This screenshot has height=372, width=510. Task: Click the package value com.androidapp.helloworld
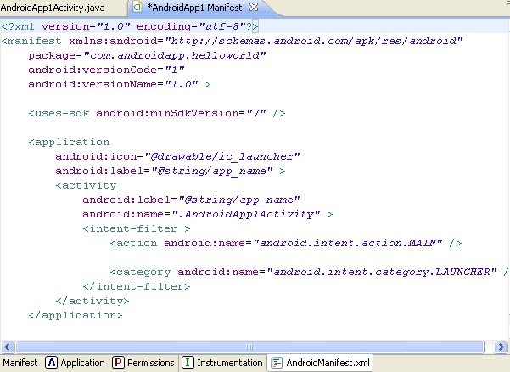click(x=175, y=55)
